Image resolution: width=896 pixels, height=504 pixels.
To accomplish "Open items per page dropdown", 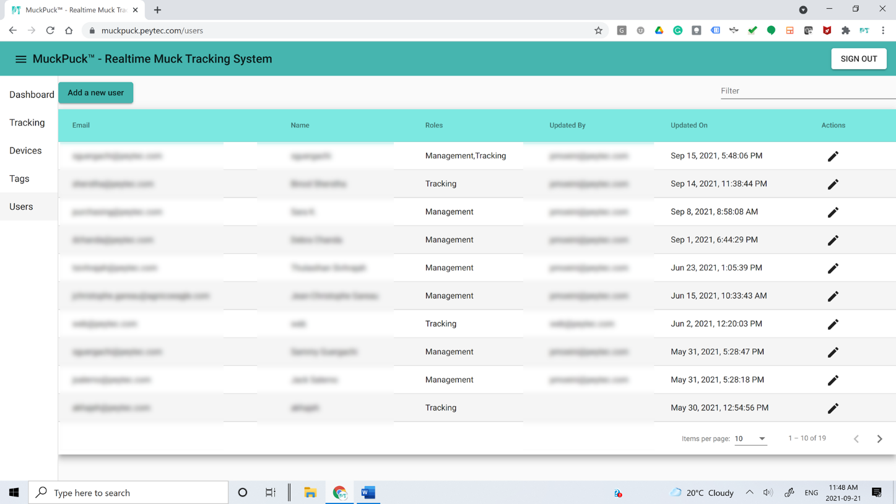I will pos(750,438).
